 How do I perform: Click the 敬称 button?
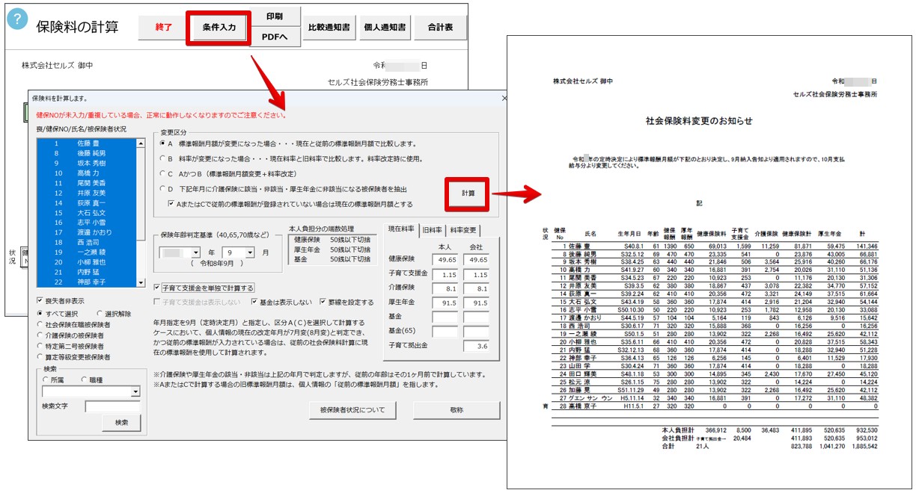(x=457, y=410)
